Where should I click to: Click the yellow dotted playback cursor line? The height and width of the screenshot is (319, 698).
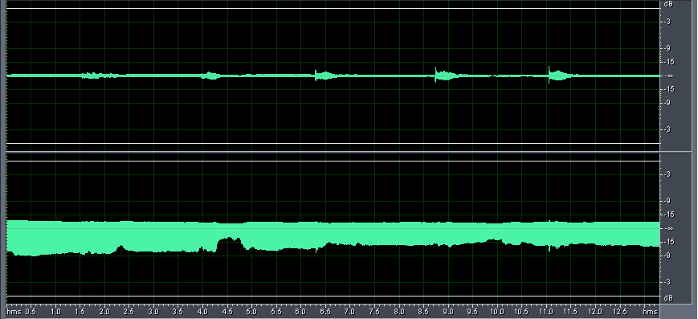(x=6, y=152)
